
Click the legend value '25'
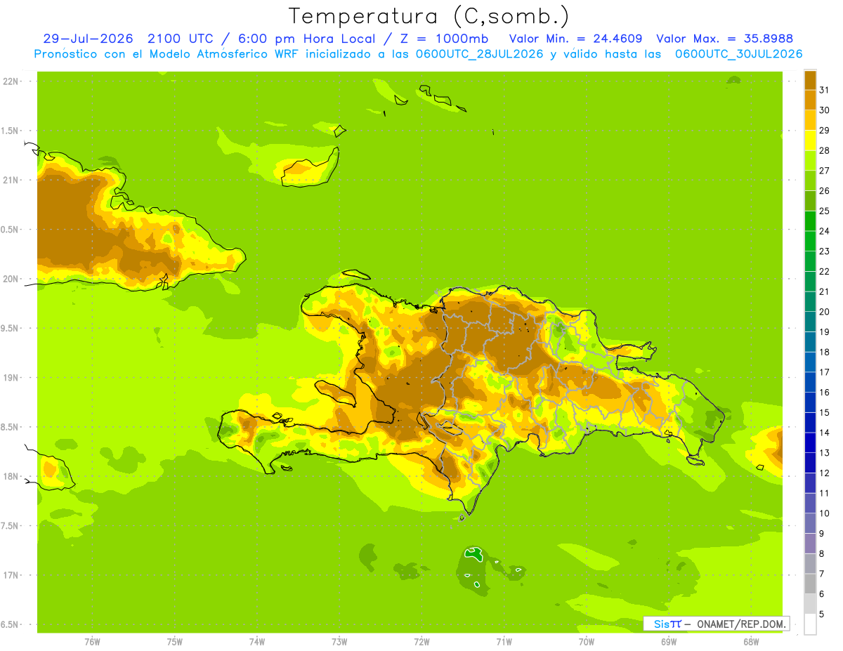tap(824, 211)
